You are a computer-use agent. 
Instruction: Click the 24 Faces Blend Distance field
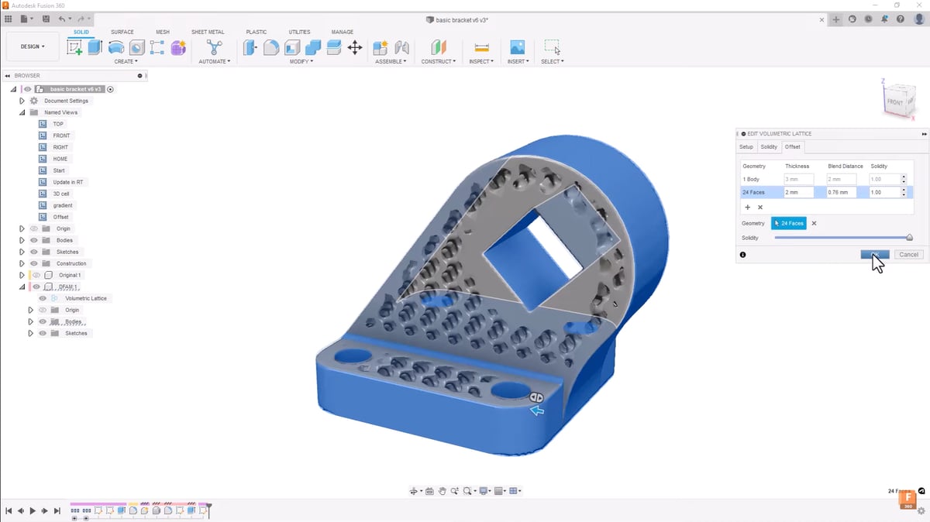click(842, 192)
